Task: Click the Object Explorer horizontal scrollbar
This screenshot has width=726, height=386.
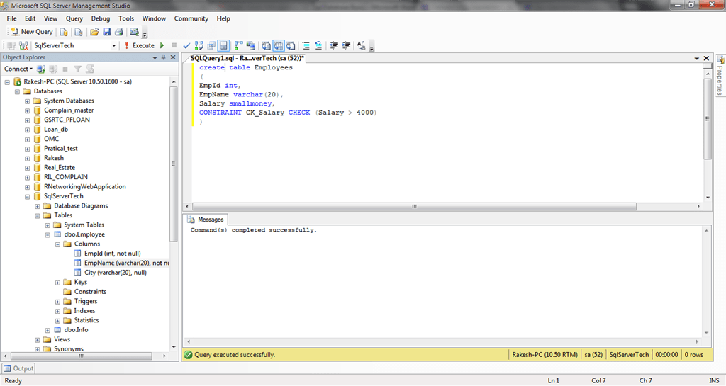Action: point(81,356)
